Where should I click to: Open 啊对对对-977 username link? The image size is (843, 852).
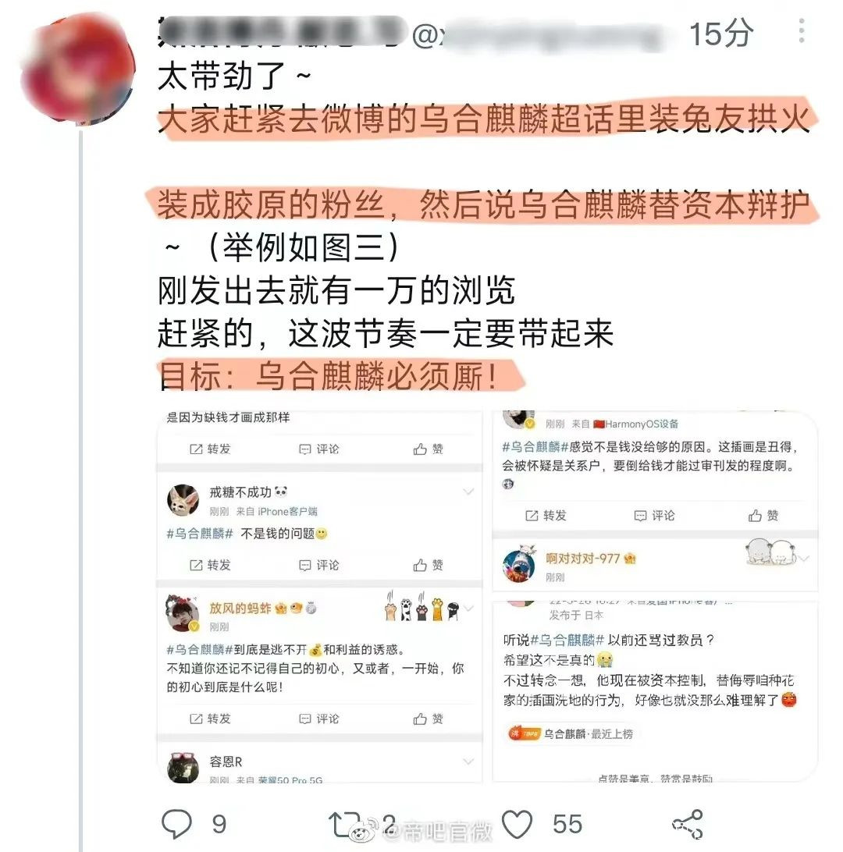pyautogui.click(x=583, y=559)
